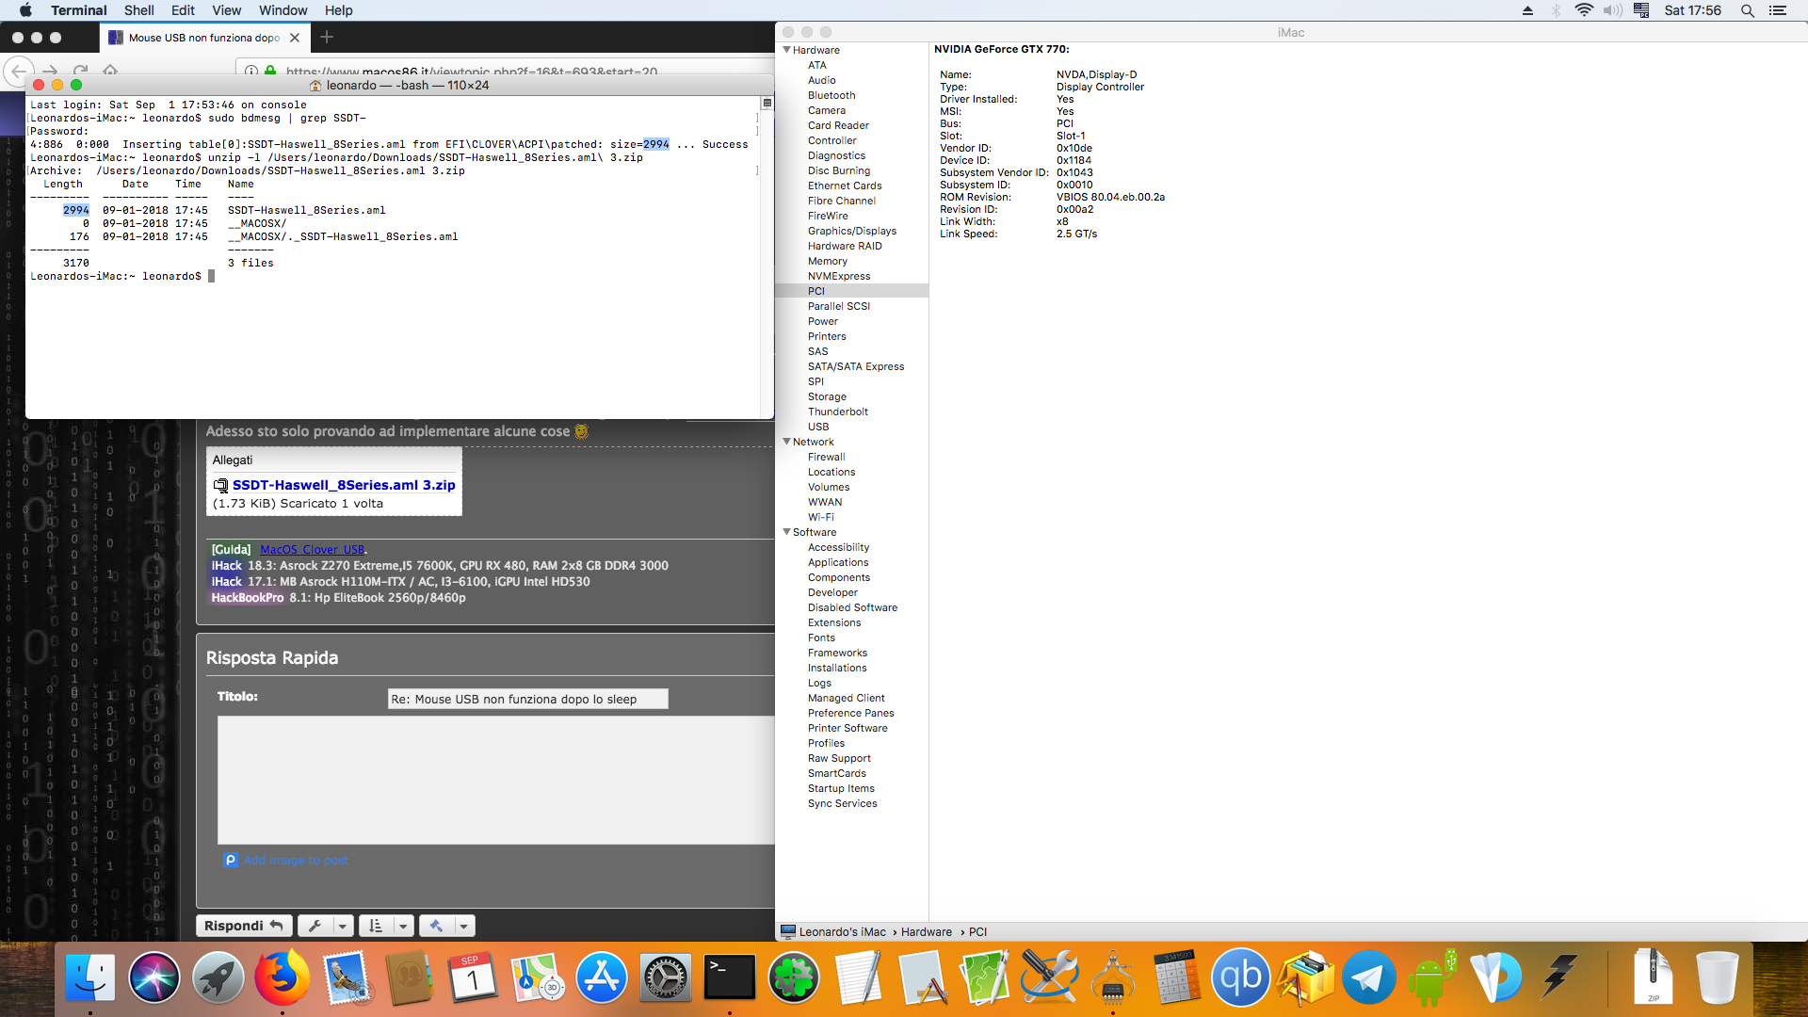Select Thunderbolt in Hardware list
This screenshot has width=1808, height=1017.
(837, 412)
